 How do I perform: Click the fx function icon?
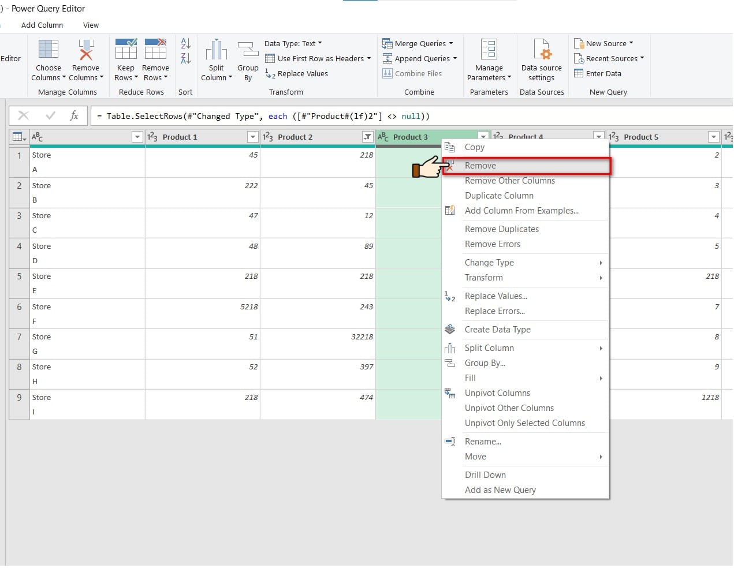pyautogui.click(x=74, y=116)
